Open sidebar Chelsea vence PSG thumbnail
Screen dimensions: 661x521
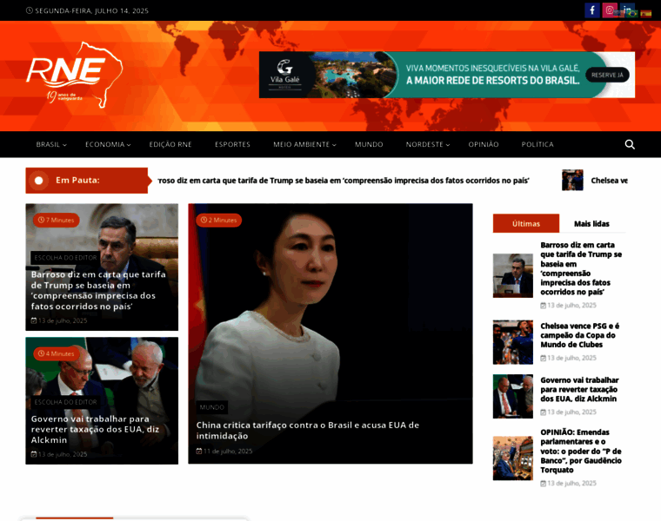point(512,342)
